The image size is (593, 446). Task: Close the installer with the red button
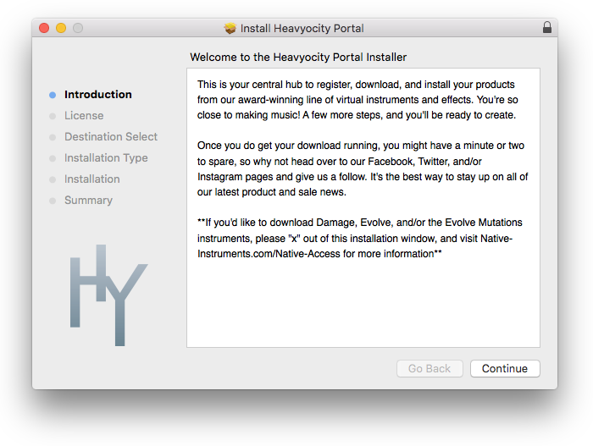click(44, 28)
